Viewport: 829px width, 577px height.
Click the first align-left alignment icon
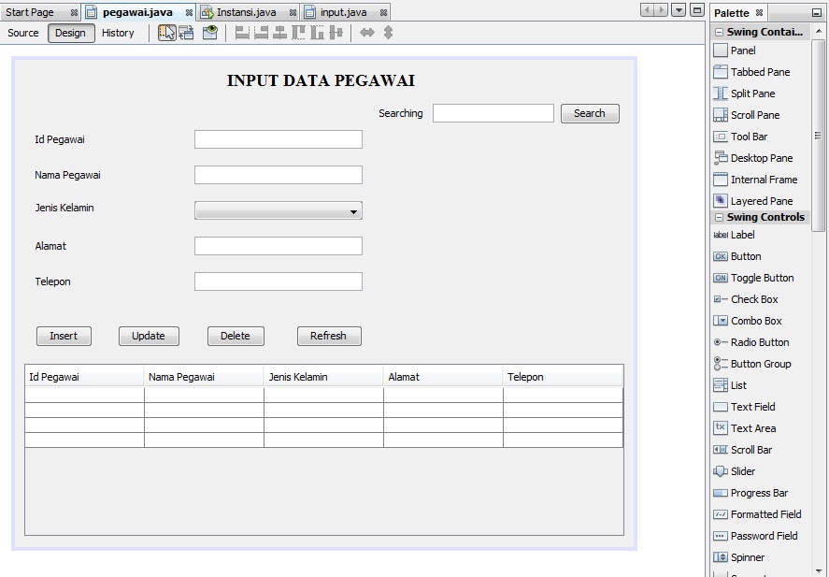click(241, 32)
